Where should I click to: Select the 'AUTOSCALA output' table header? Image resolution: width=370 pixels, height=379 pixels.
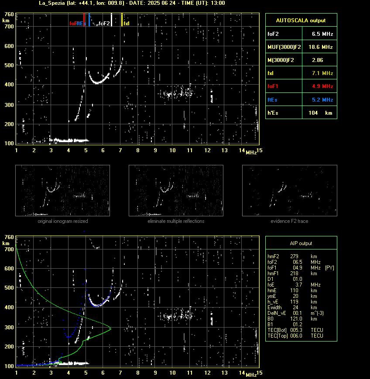301,20
